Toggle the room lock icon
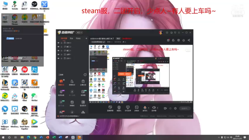249x140 pixels. (x=173, y=40)
